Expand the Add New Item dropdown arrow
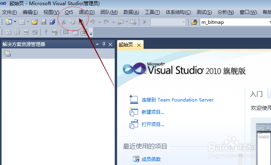Screen dimensions: 271x165 pos(28,22)
